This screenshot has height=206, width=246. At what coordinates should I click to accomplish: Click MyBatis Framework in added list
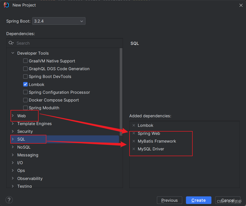click(157, 141)
